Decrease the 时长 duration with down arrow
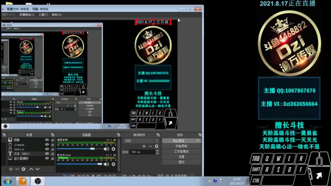 157,153
